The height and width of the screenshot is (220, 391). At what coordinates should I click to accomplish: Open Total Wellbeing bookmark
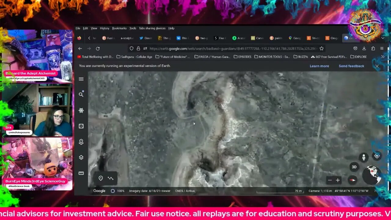(95, 57)
